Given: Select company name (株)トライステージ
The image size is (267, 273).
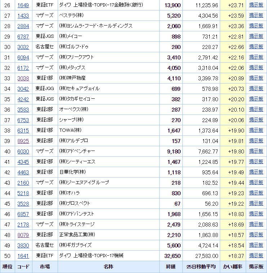Looking at the screenshot, I should pyautogui.click(x=77, y=224).
